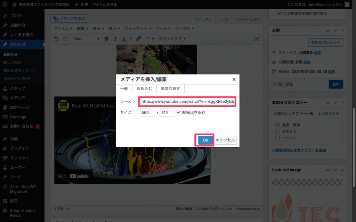Click the fullscreen toggle icon in editor

click(257, 39)
